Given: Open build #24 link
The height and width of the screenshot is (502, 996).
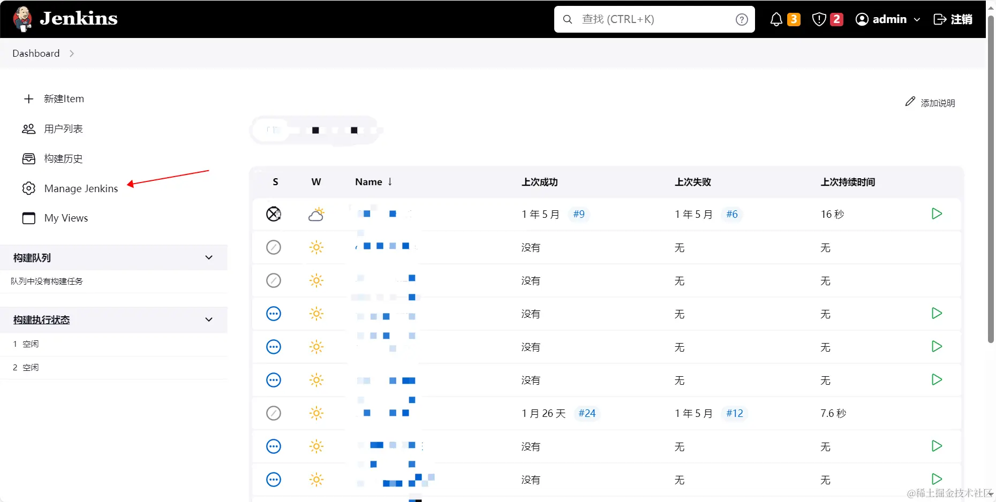Looking at the screenshot, I should [x=587, y=413].
